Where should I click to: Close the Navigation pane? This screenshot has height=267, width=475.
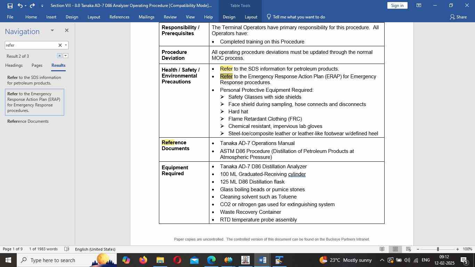point(67,31)
